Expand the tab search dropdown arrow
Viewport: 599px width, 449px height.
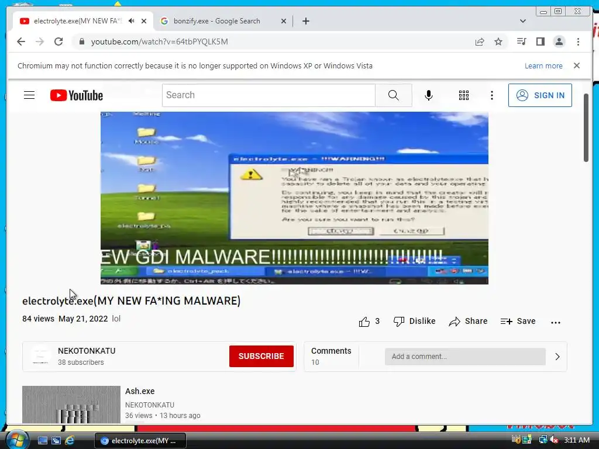[x=523, y=21]
